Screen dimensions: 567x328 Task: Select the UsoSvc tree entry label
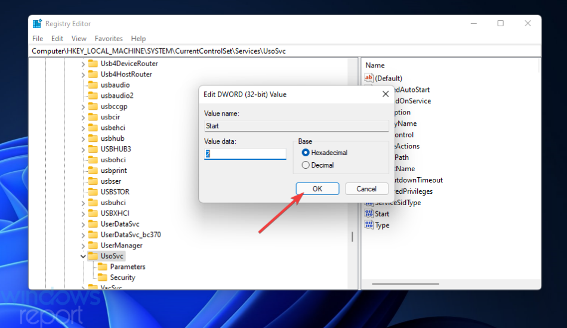tap(112, 256)
